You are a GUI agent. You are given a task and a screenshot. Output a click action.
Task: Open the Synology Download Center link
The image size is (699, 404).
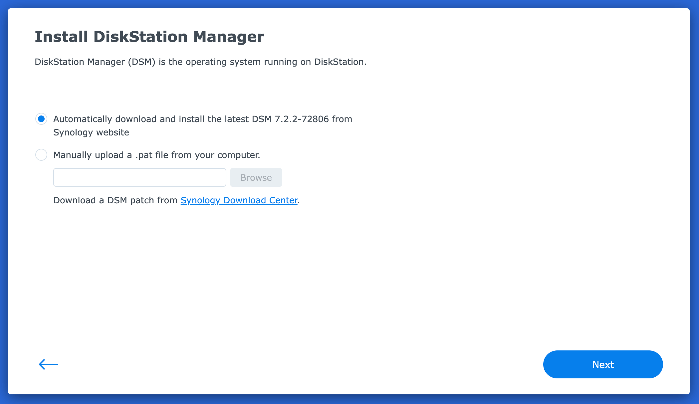[239, 200]
